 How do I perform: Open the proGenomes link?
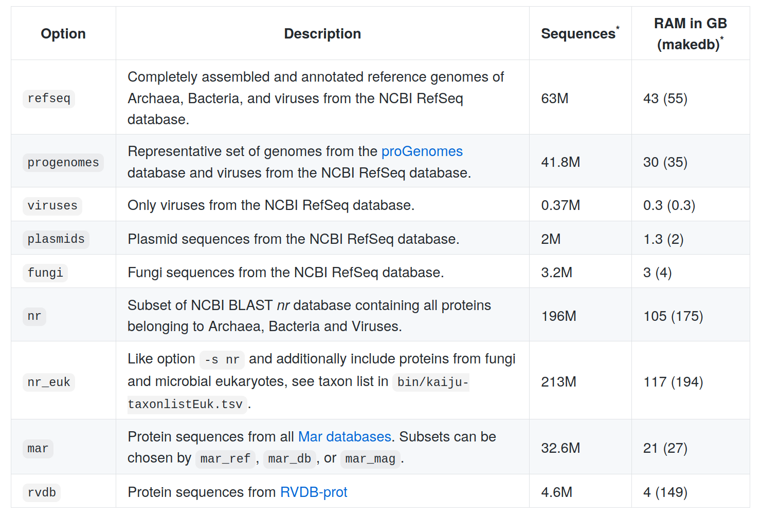(422, 151)
